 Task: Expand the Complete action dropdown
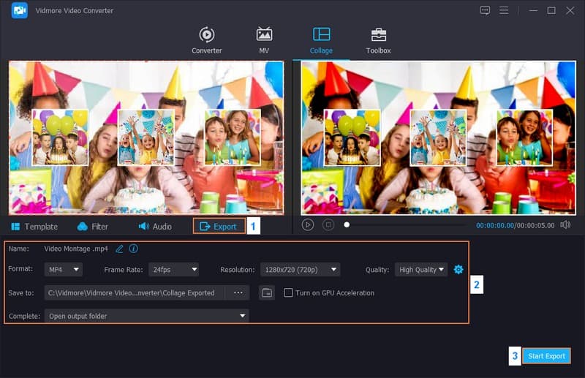[146, 316]
